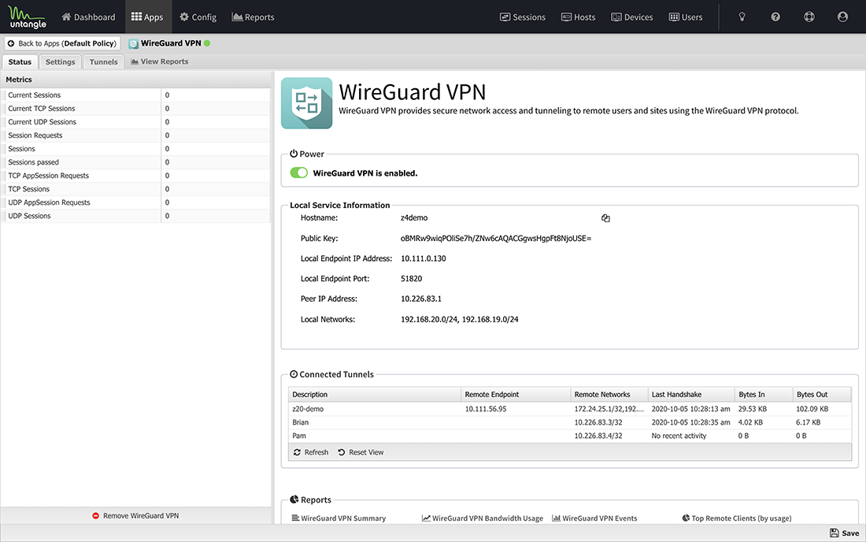Switch to the Tunnels tab

coord(104,62)
